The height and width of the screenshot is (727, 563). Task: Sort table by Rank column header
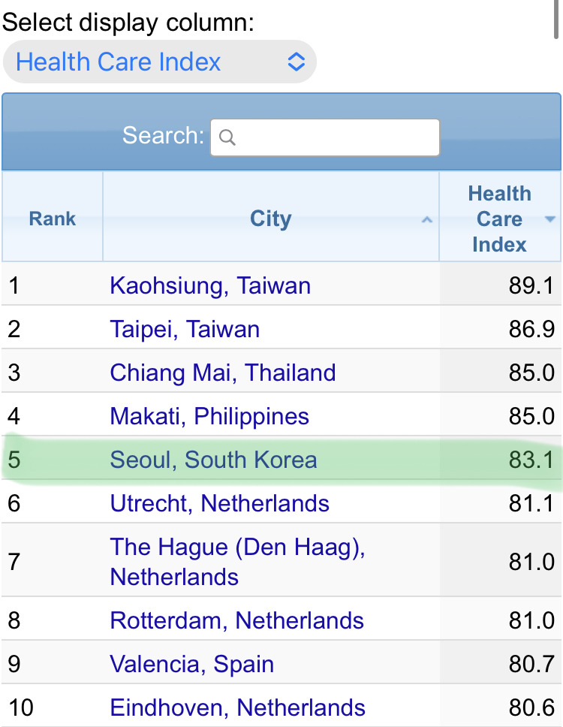tap(53, 219)
